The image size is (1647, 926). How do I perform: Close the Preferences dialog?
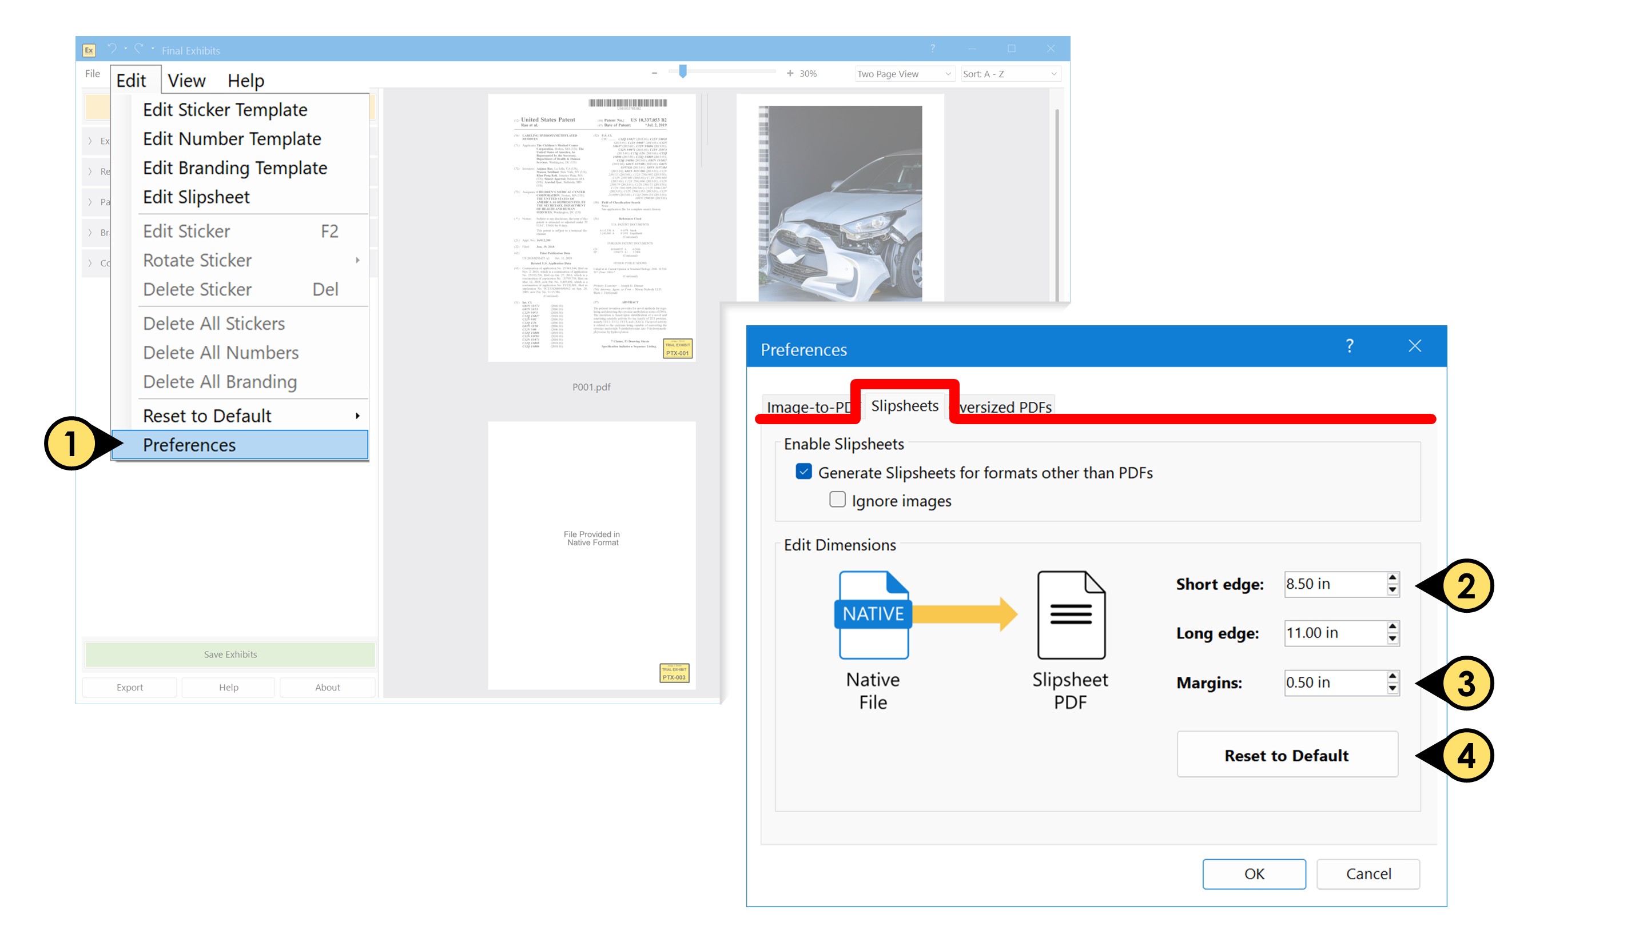(x=1415, y=346)
